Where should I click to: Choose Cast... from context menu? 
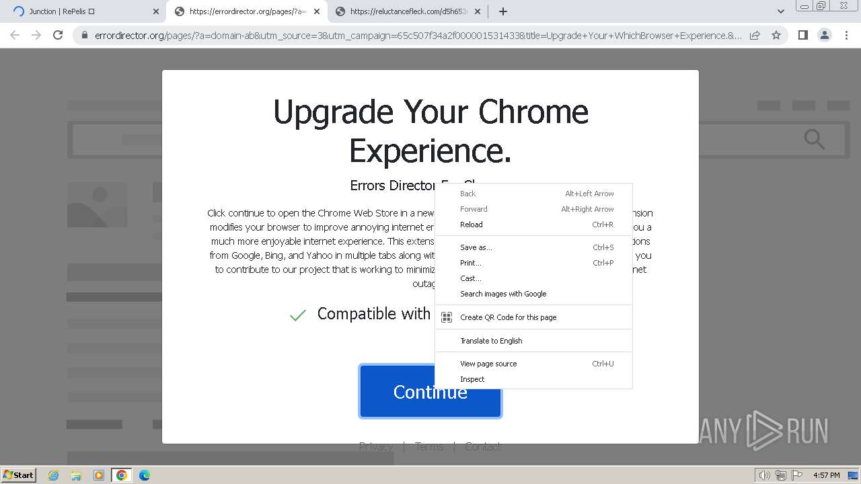[533, 278]
